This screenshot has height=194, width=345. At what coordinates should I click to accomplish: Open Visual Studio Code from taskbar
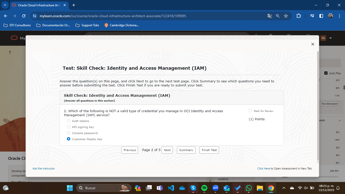[x=171, y=188]
